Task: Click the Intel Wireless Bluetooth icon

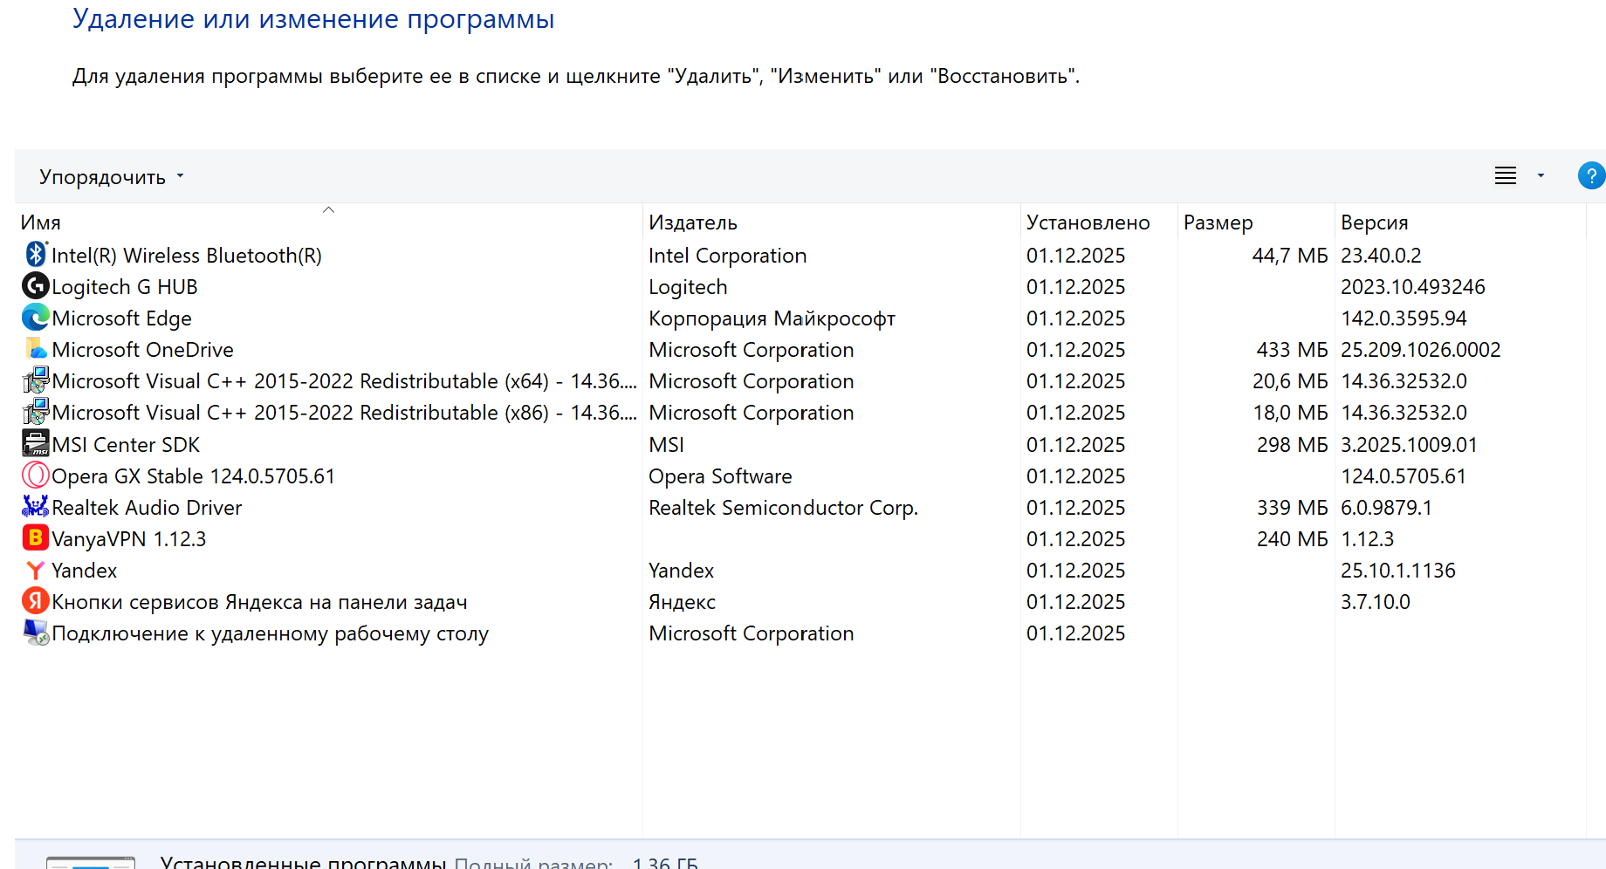Action: pos(35,255)
